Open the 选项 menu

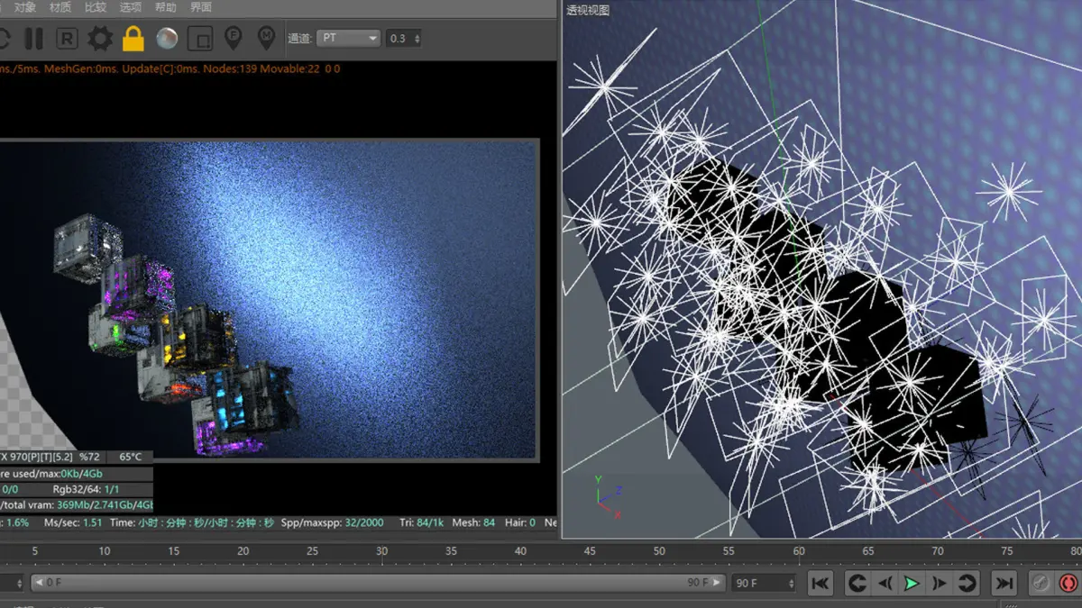pos(130,7)
